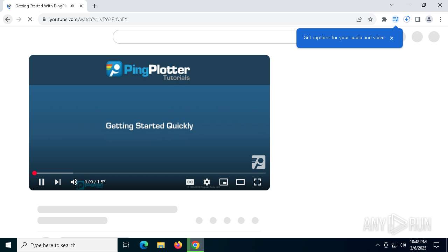Pause the PingPlotter video
The image size is (448, 252).
tap(41, 182)
